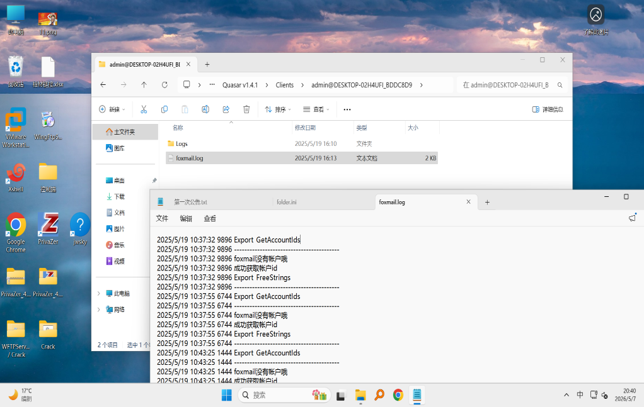Cut the selected file in Explorer
The image size is (644, 407).
pyautogui.click(x=144, y=109)
